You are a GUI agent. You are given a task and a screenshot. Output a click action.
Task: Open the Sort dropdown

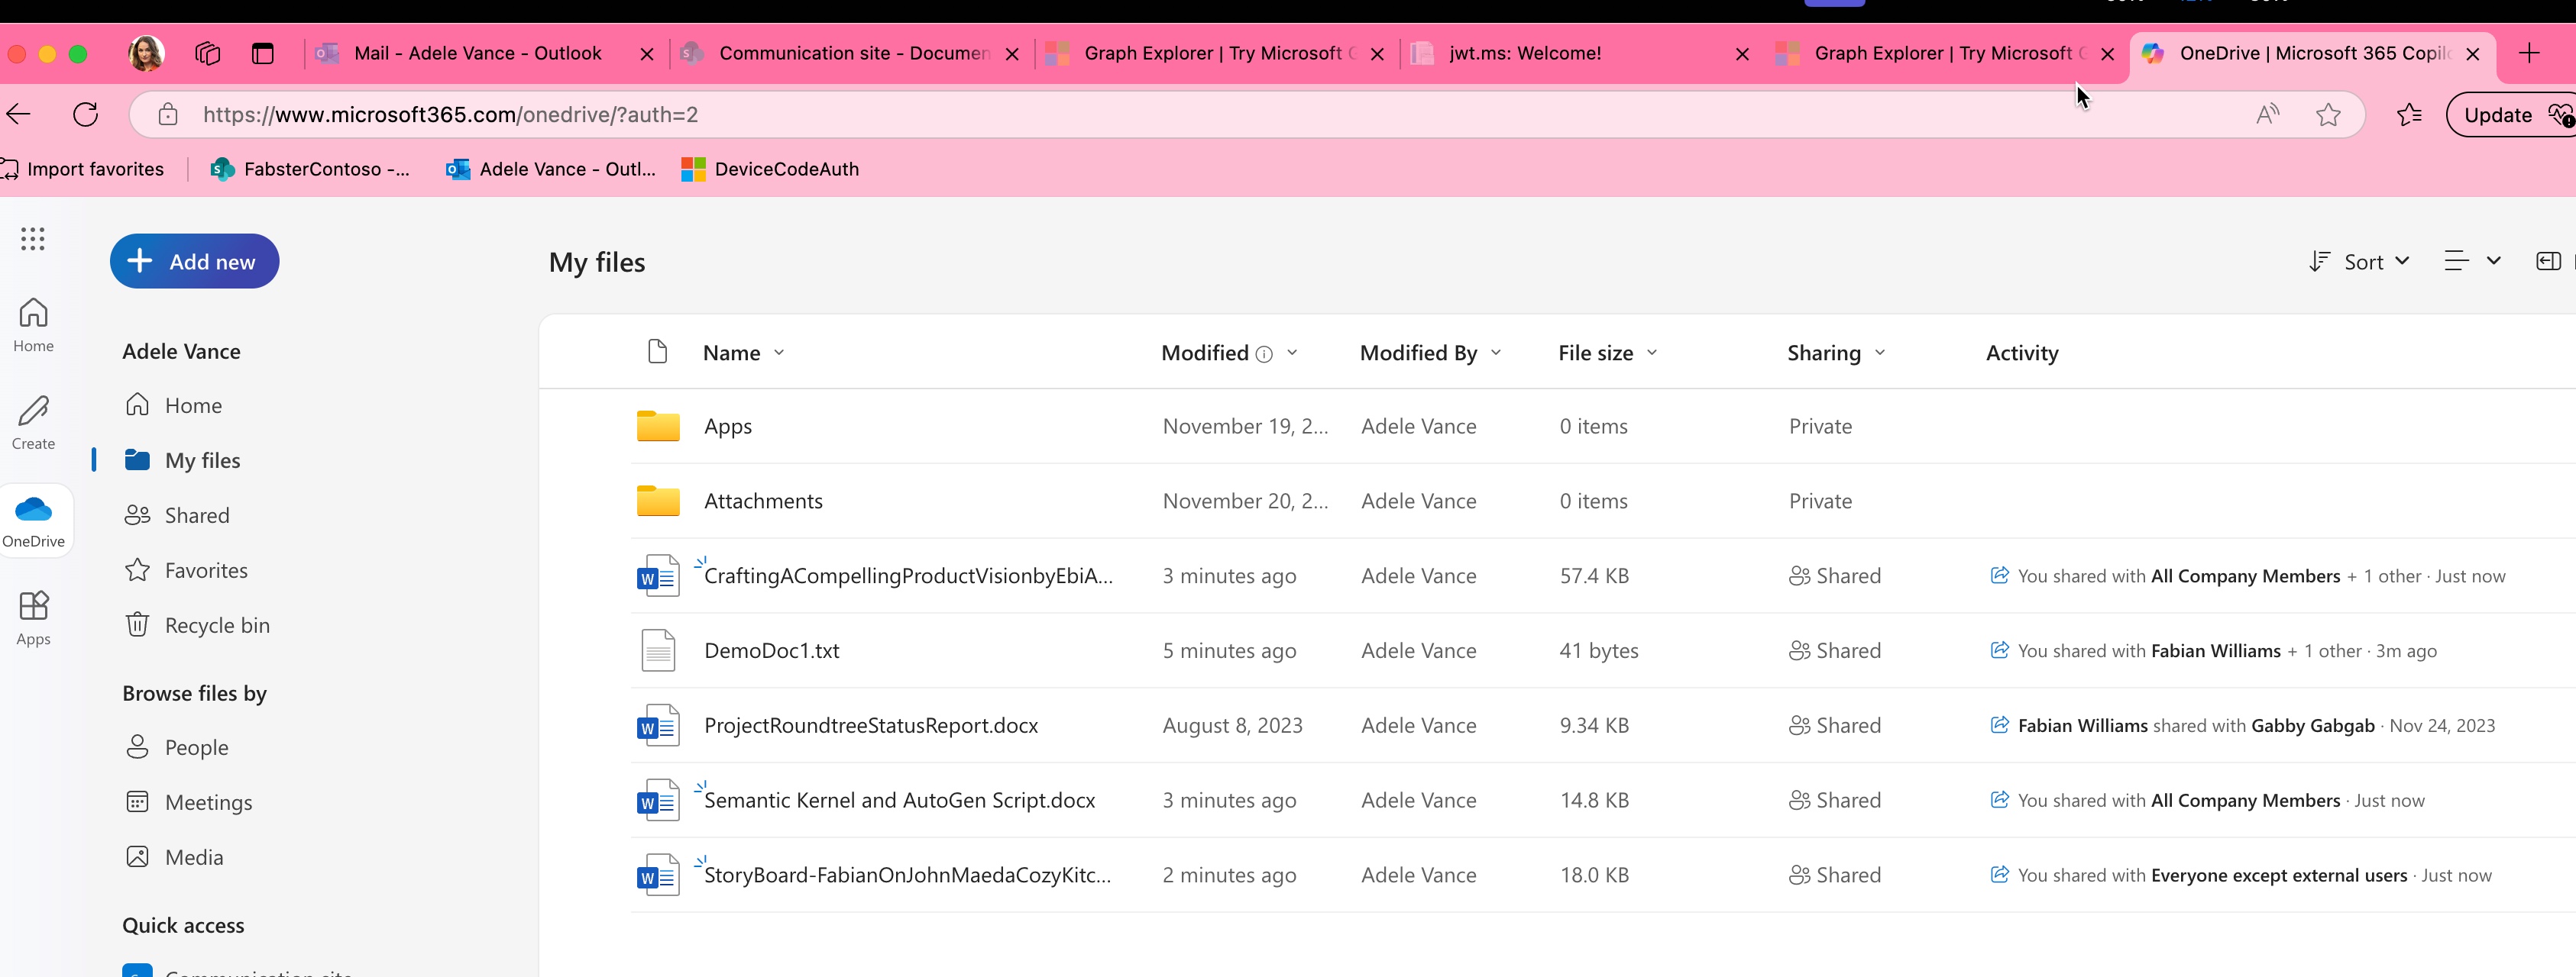click(2358, 261)
